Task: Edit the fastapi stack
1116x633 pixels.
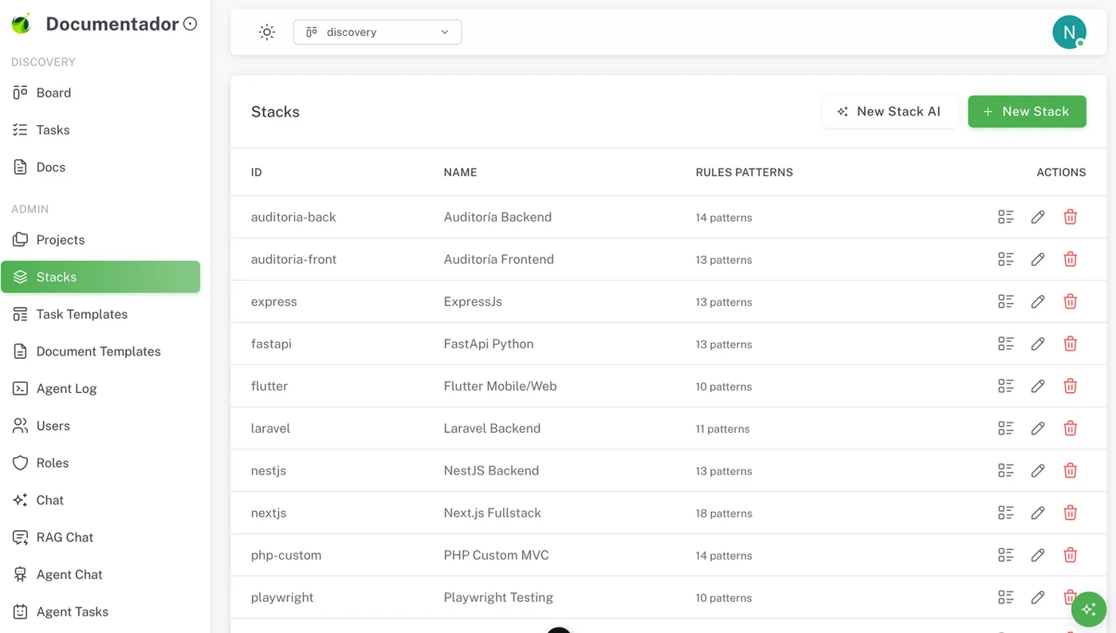Action: click(x=1038, y=344)
